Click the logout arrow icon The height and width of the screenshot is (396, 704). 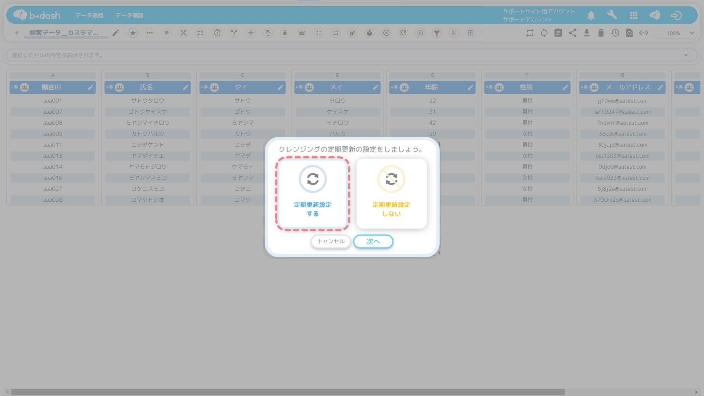(676, 15)
